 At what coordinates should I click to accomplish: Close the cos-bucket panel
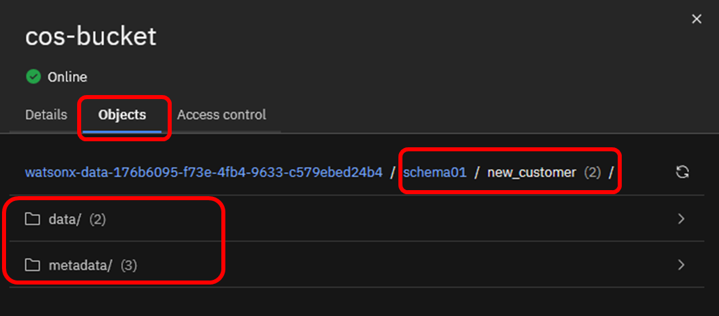tap(697, 19)
